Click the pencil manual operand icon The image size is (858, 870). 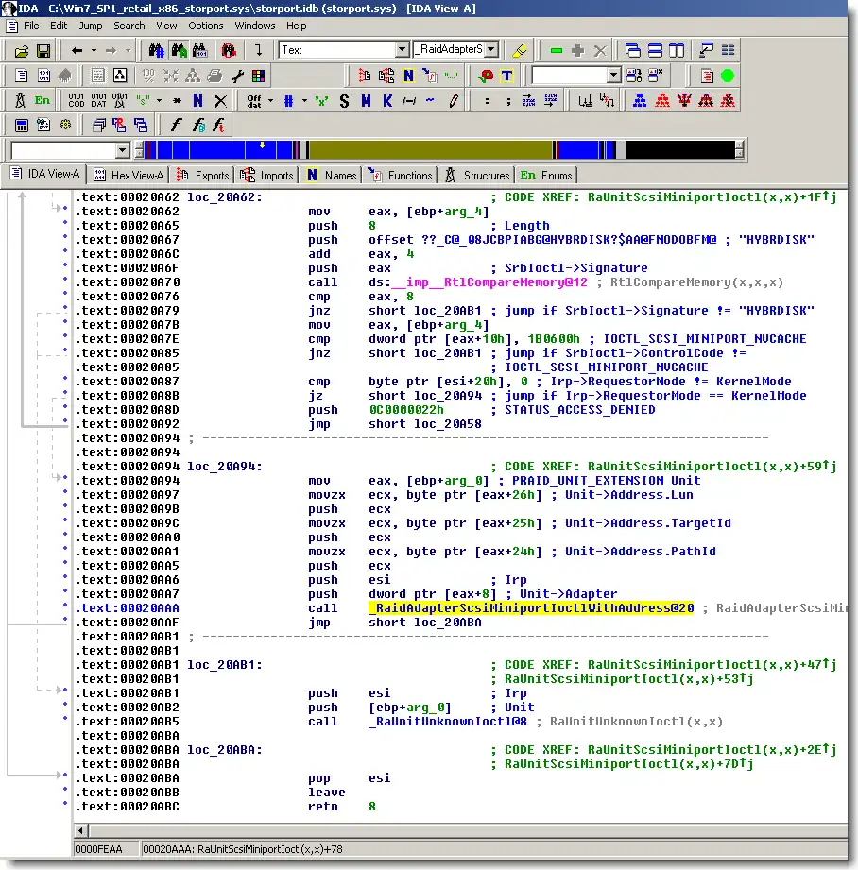453,100
